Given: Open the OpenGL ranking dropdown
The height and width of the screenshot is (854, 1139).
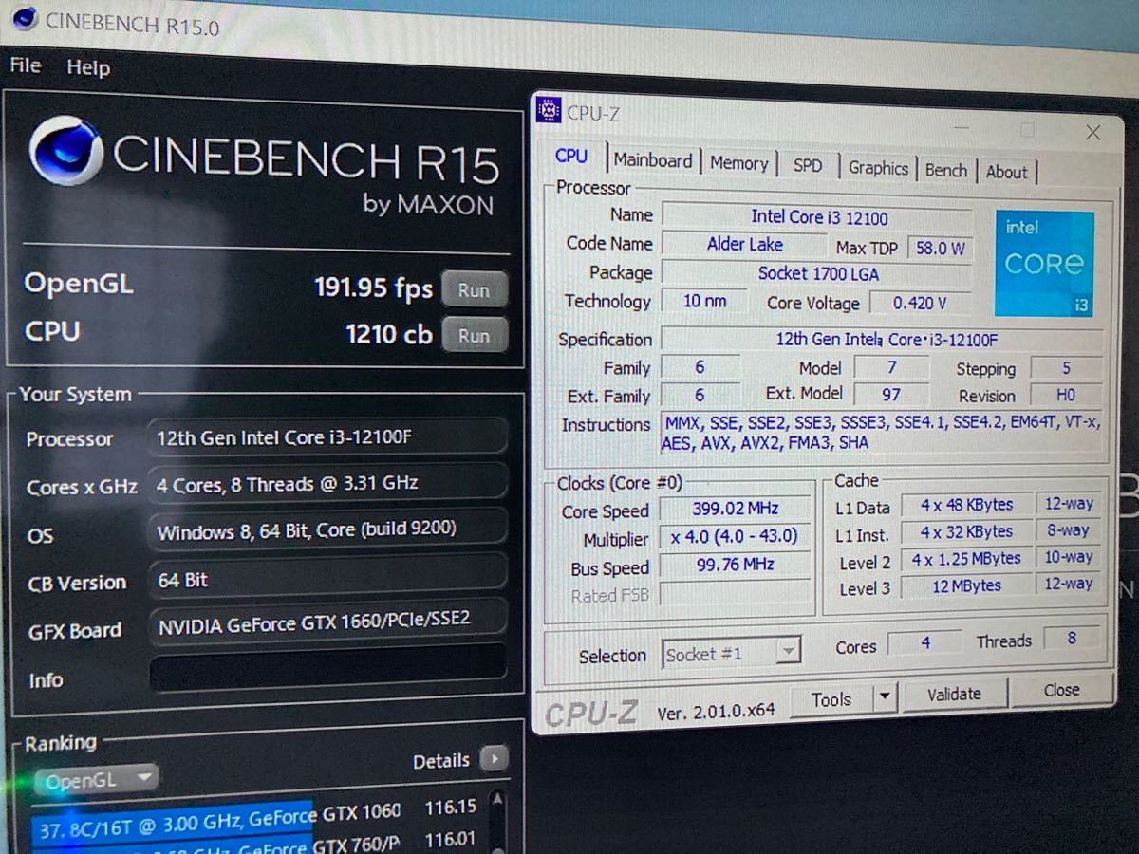Looking at the screenshot, I should (96, 780).
